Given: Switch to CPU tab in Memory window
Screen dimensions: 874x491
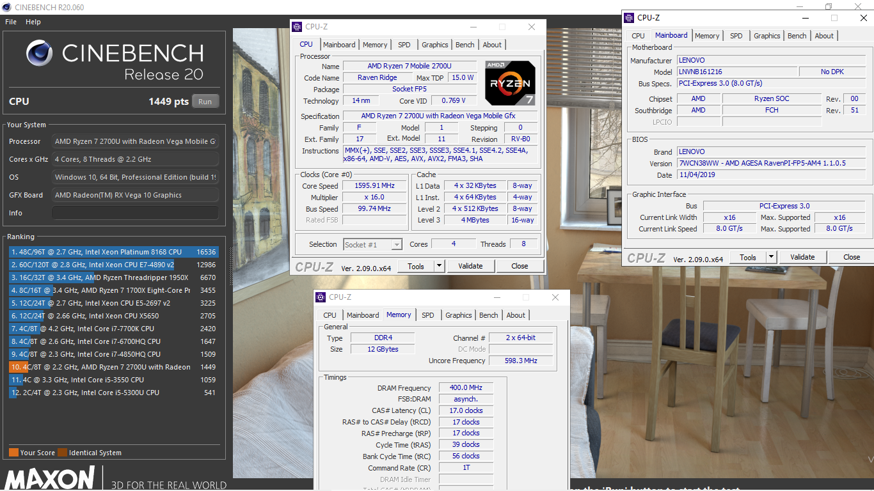Looking at the screenshot, I should point(330,315).
